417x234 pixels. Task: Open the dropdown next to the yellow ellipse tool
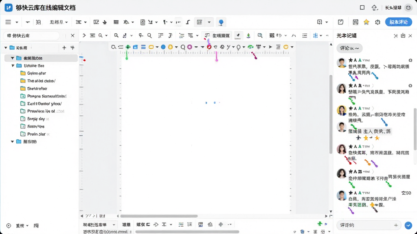tap(292, 47)
